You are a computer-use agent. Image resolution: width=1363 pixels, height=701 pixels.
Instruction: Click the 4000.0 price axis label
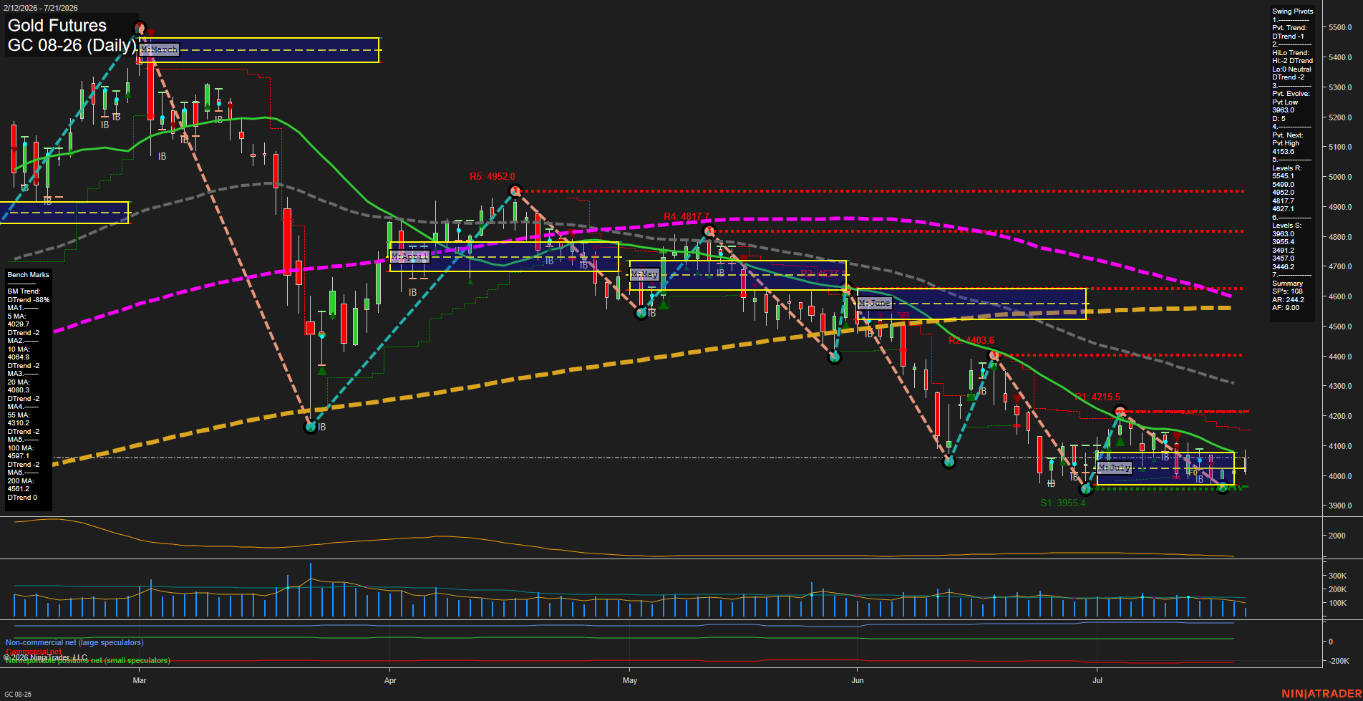pos(1340,476)
